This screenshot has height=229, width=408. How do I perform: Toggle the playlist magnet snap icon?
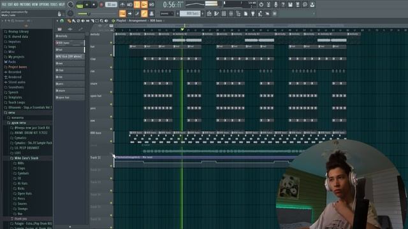[62, 21]
